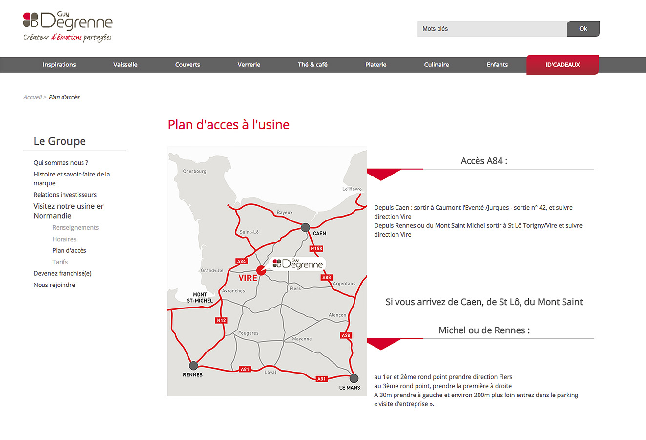Click the Le Mans city dot on map
Screen dimensions: 646x440
click(x=354, y=378)
